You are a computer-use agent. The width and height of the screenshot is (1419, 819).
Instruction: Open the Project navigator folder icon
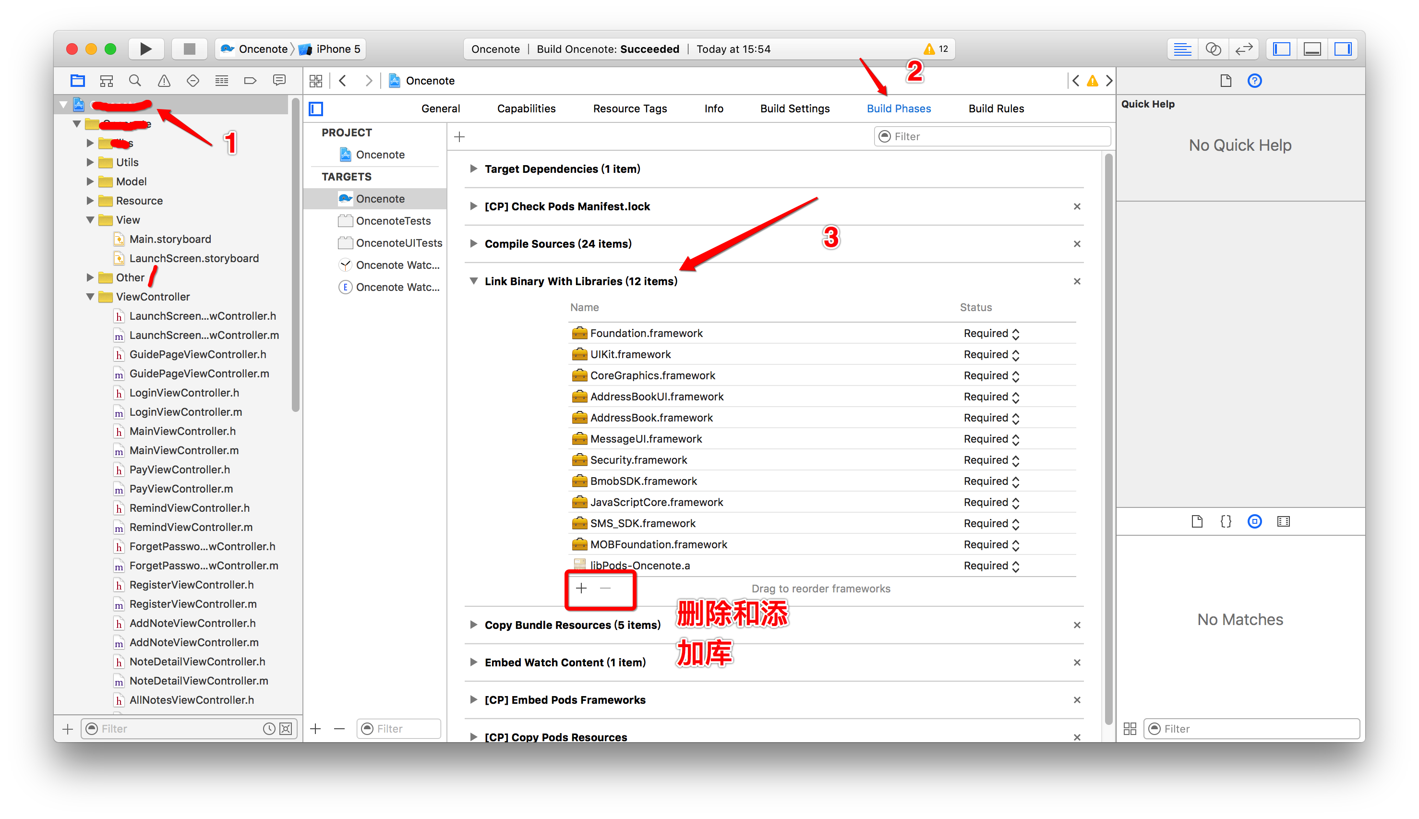pos(78,81)
